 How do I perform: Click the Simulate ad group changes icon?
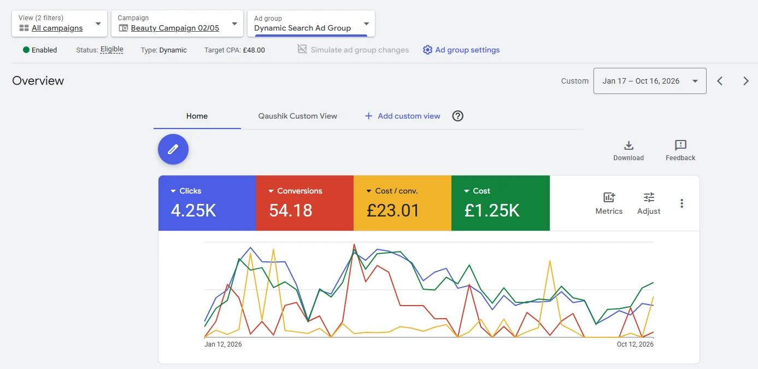point(302,49)
